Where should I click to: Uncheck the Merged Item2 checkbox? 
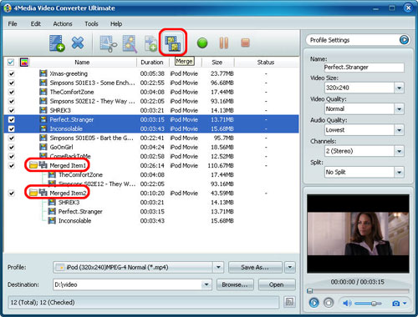pos(12,193)
